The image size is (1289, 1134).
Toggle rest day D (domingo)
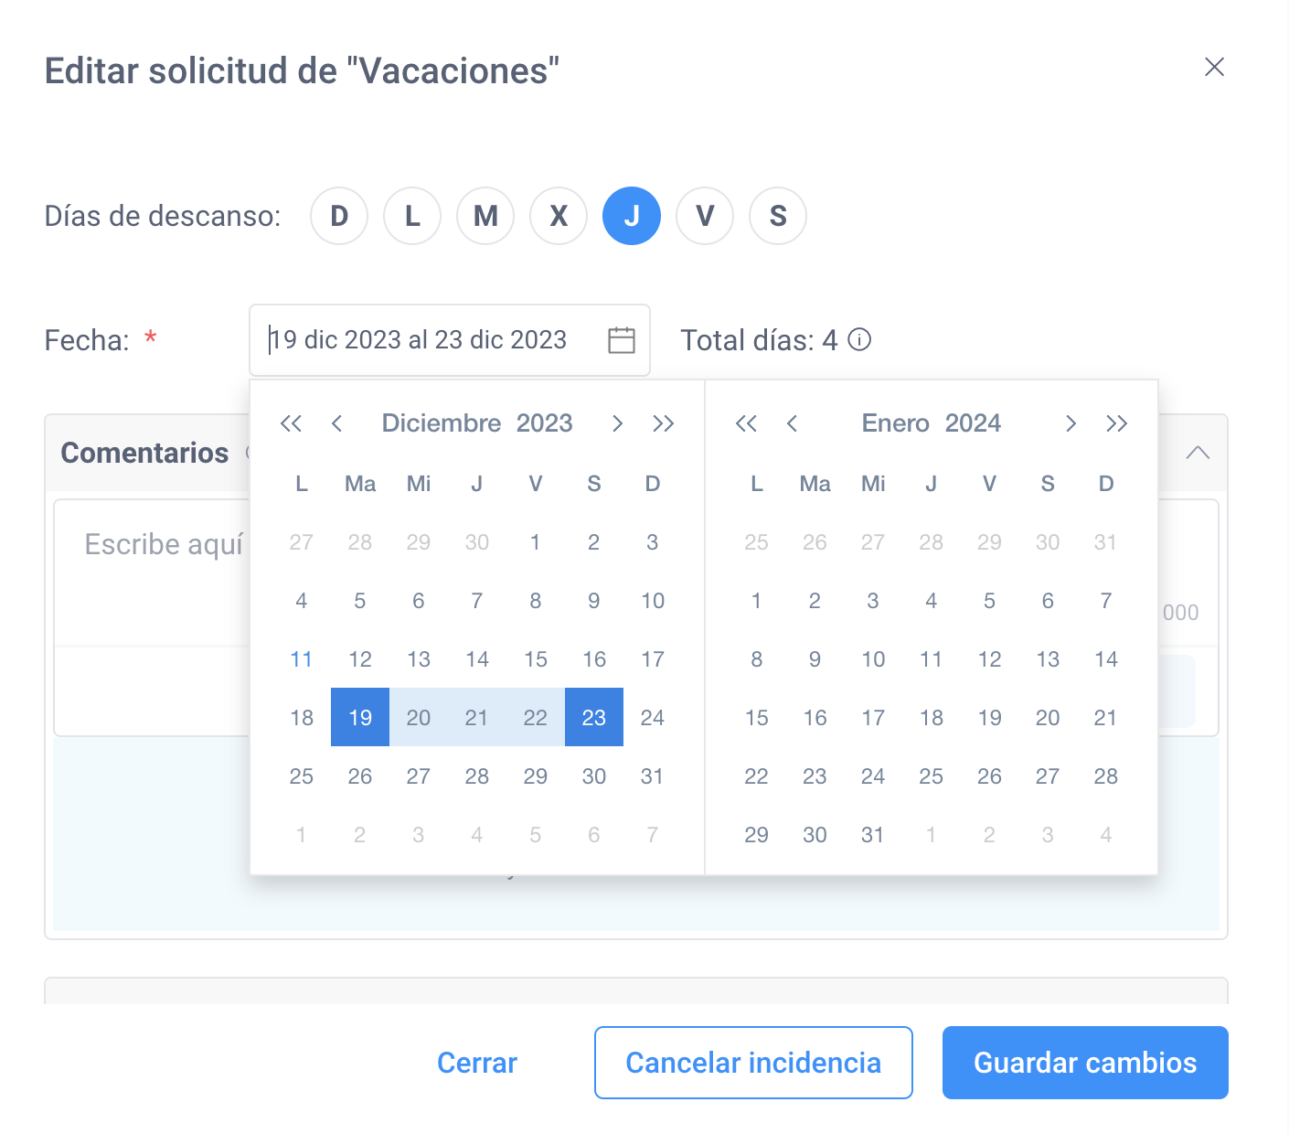[339, 216]
